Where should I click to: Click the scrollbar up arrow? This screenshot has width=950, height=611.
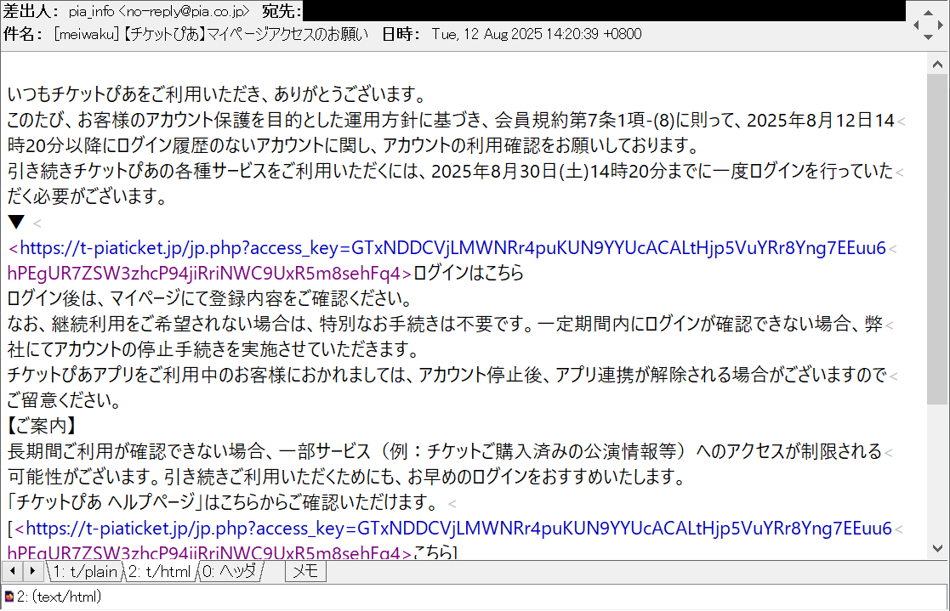(937, 65)
